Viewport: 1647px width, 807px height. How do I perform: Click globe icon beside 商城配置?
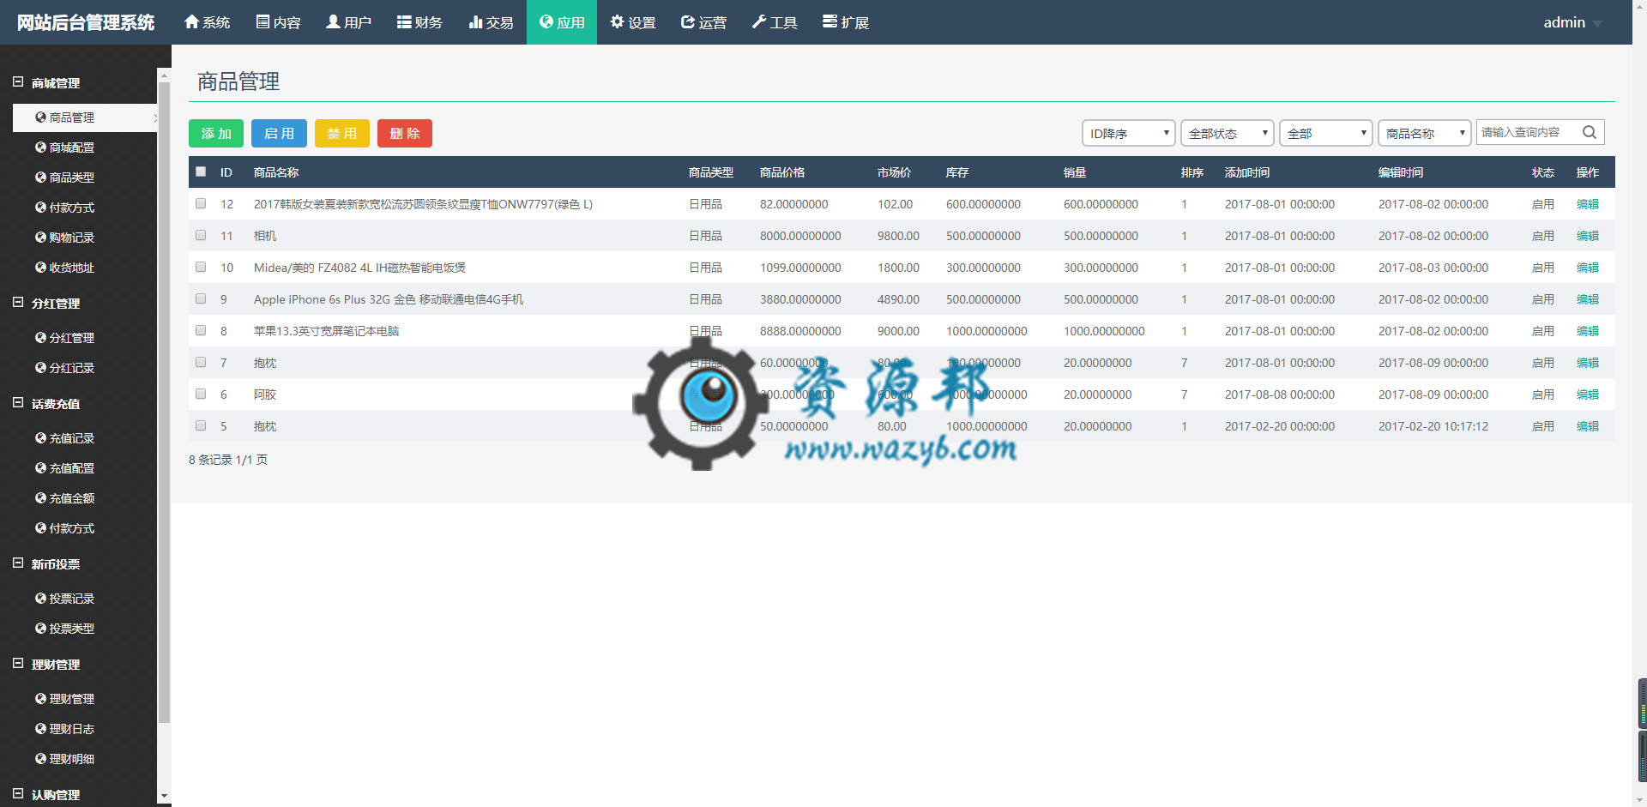tap(40, 148)
